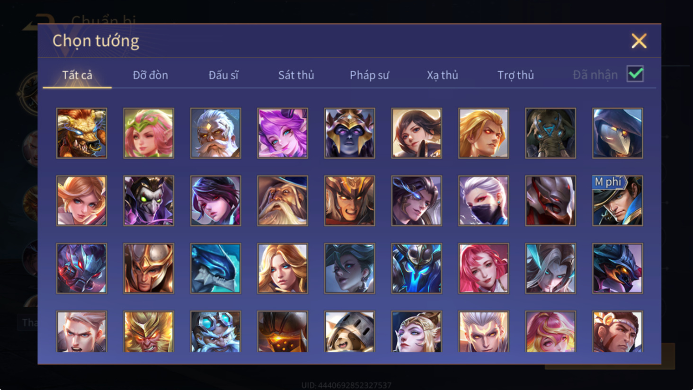Select the 'Tất cả' tab
Viewport: 693px width, 390px height.
click(x=77, y=75)
